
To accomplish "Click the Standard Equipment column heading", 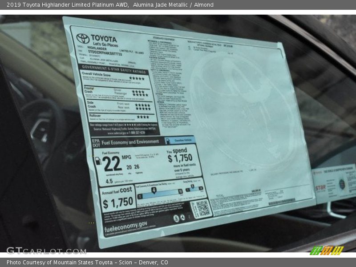I will point(164,39).
